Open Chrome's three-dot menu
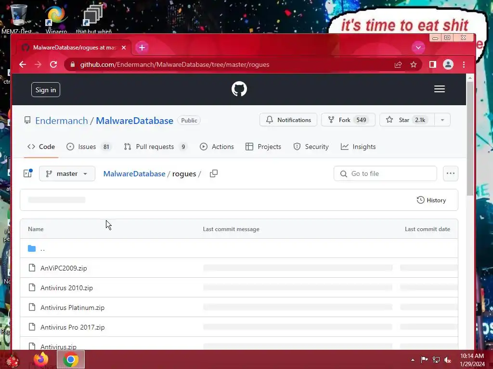Image resolution: width=493 pixels, height=369 pixels. [464, 65]
